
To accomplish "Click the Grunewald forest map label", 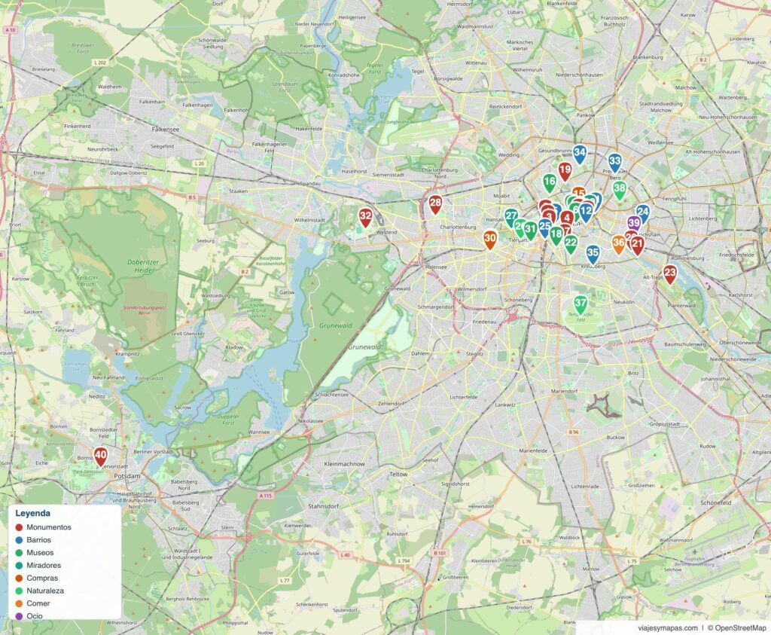I will coord(336,325).
